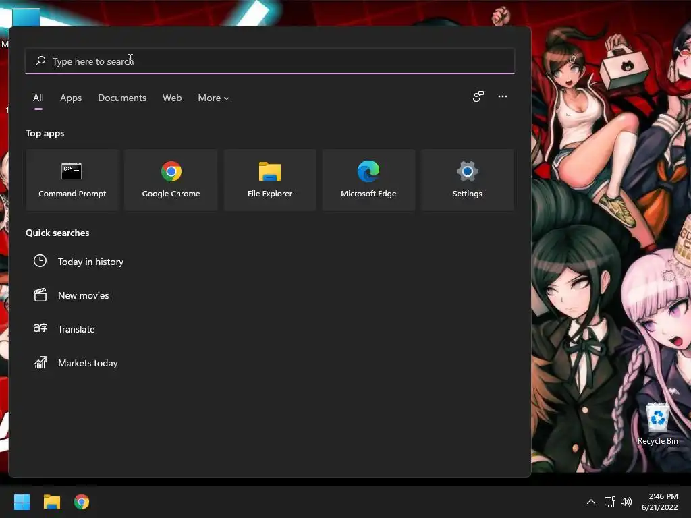Screen dimensions: 691x518
Task: Click the Translate language icon
Action: 40,328
